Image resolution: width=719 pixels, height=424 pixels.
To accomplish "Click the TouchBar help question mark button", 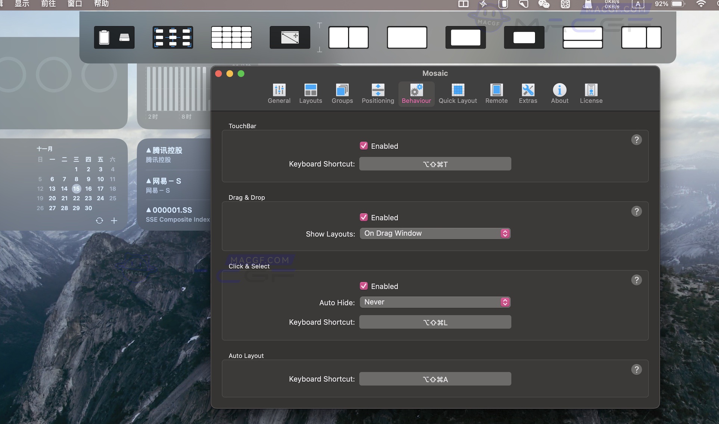I will click(636, 140).
